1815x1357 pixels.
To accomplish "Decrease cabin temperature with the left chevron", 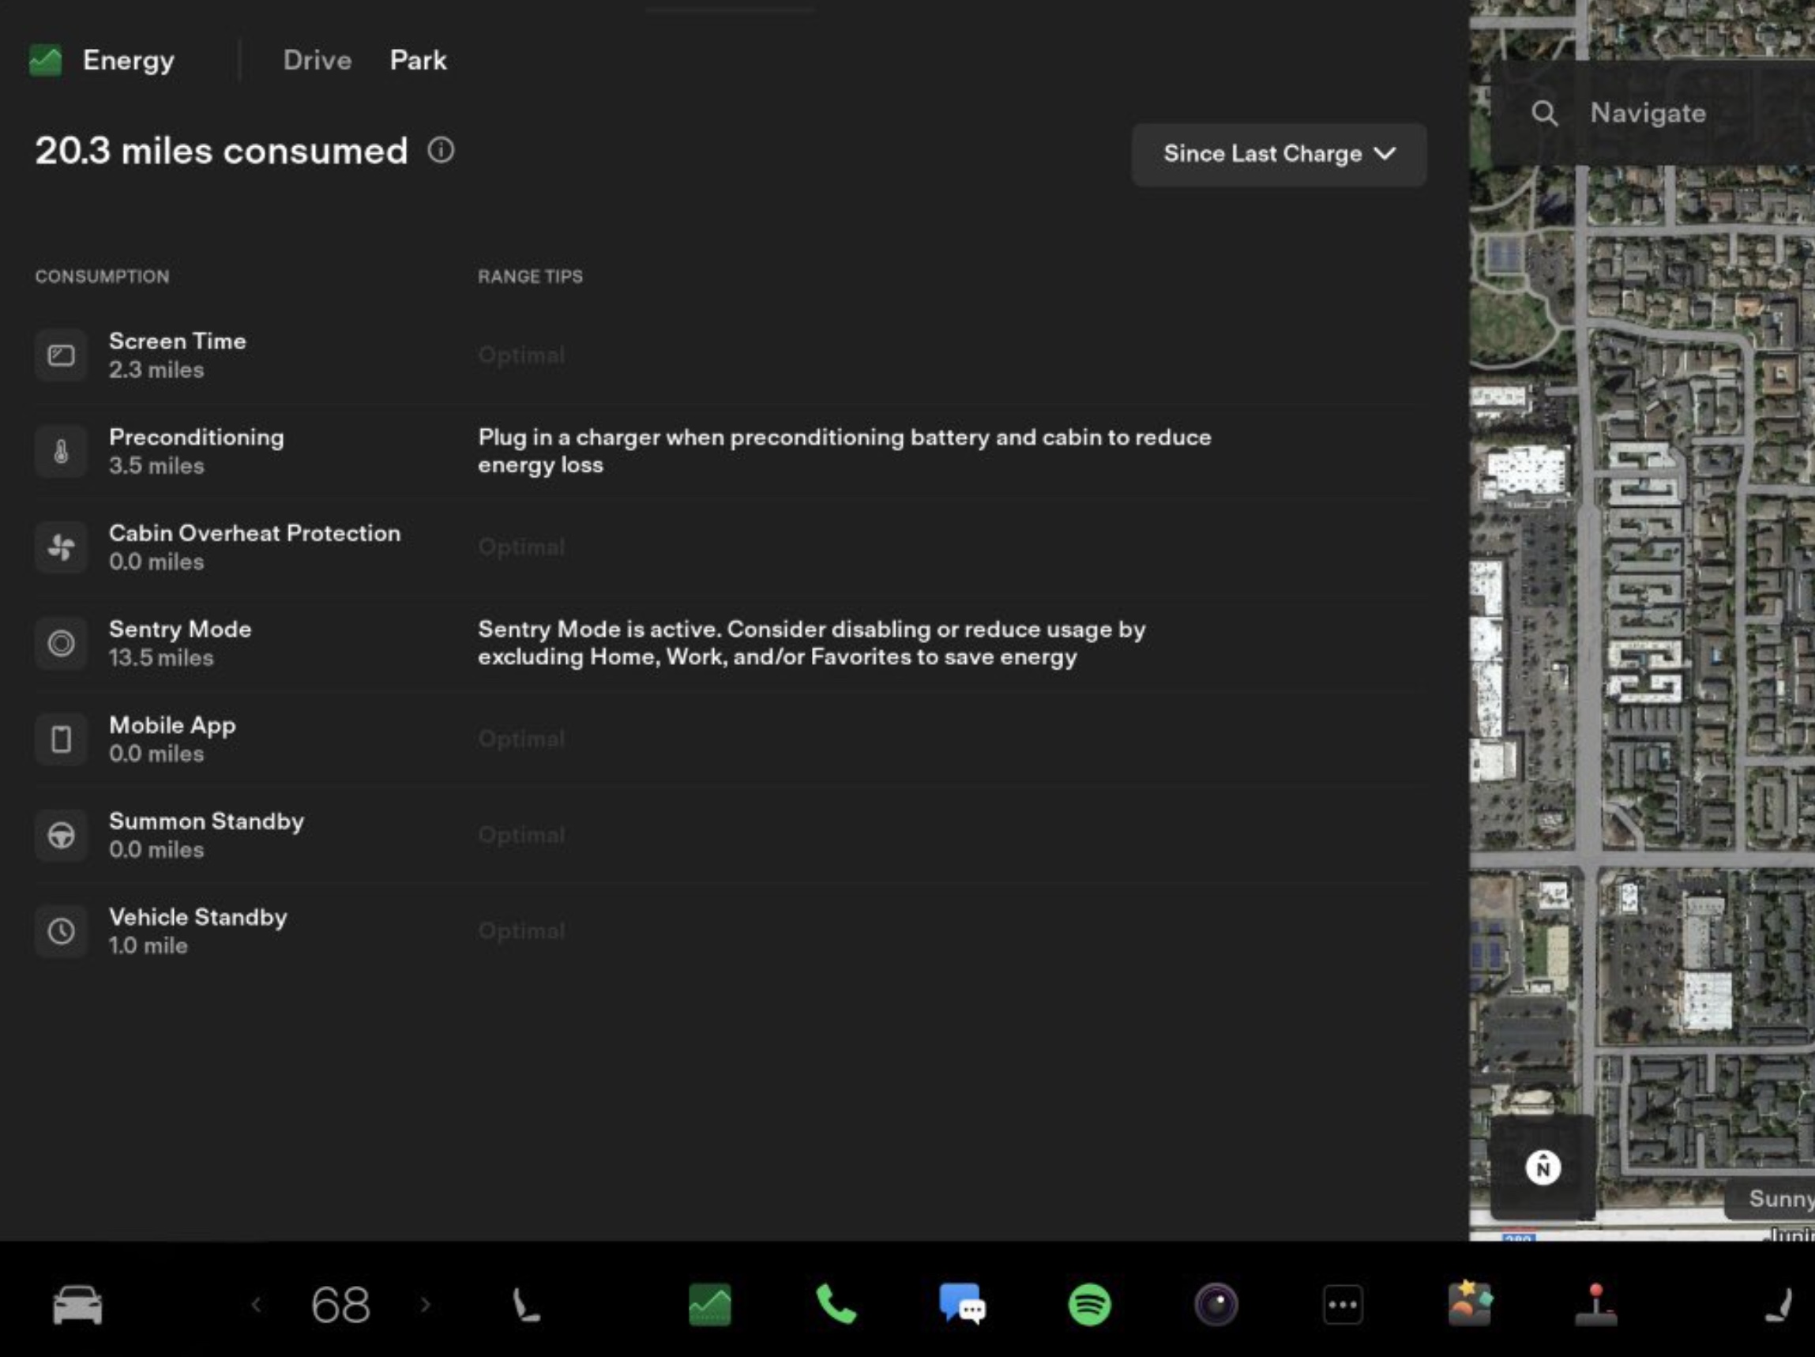I will [258, 1305].
